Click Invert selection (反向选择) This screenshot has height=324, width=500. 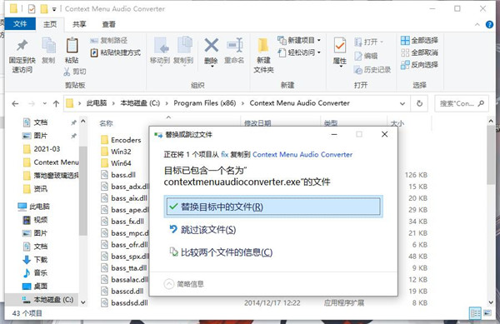coord(419,65)
